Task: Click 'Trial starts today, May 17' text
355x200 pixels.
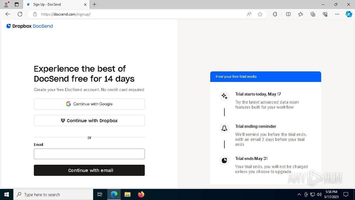Action: [258, 94]
